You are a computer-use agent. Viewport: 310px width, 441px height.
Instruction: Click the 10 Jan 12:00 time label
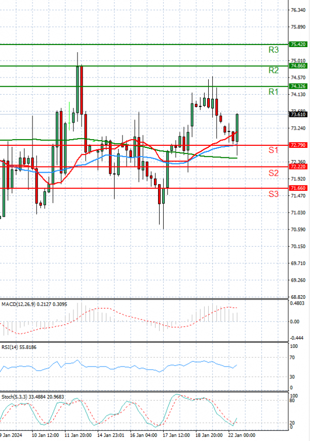(x=45, y=435)
